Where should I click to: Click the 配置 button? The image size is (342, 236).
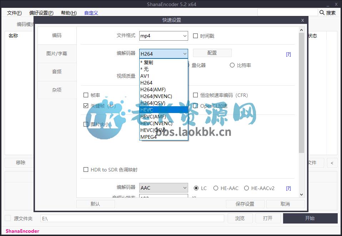pos(212,53)
